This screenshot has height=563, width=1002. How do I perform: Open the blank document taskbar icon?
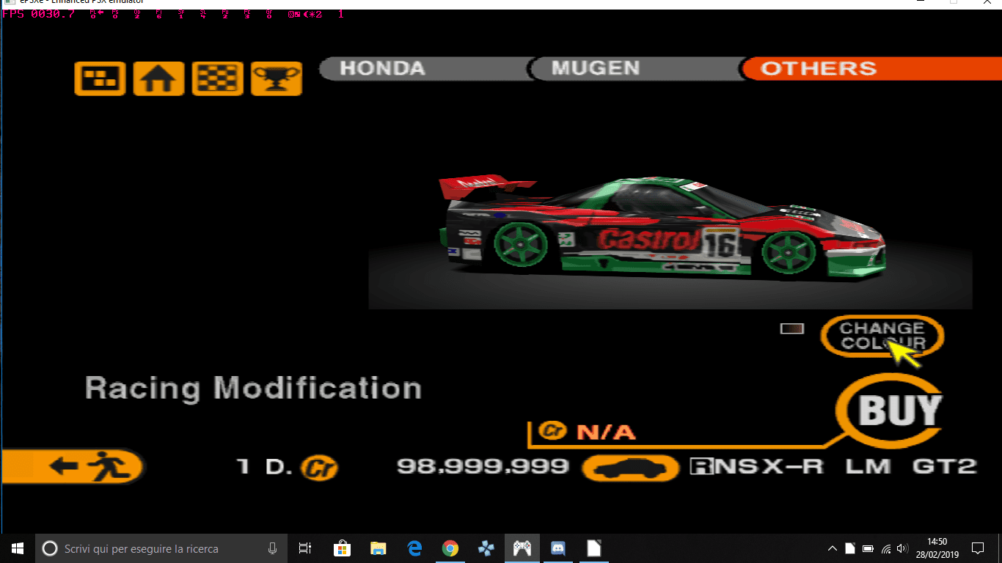pyautogui.click(x=594, y=548)
